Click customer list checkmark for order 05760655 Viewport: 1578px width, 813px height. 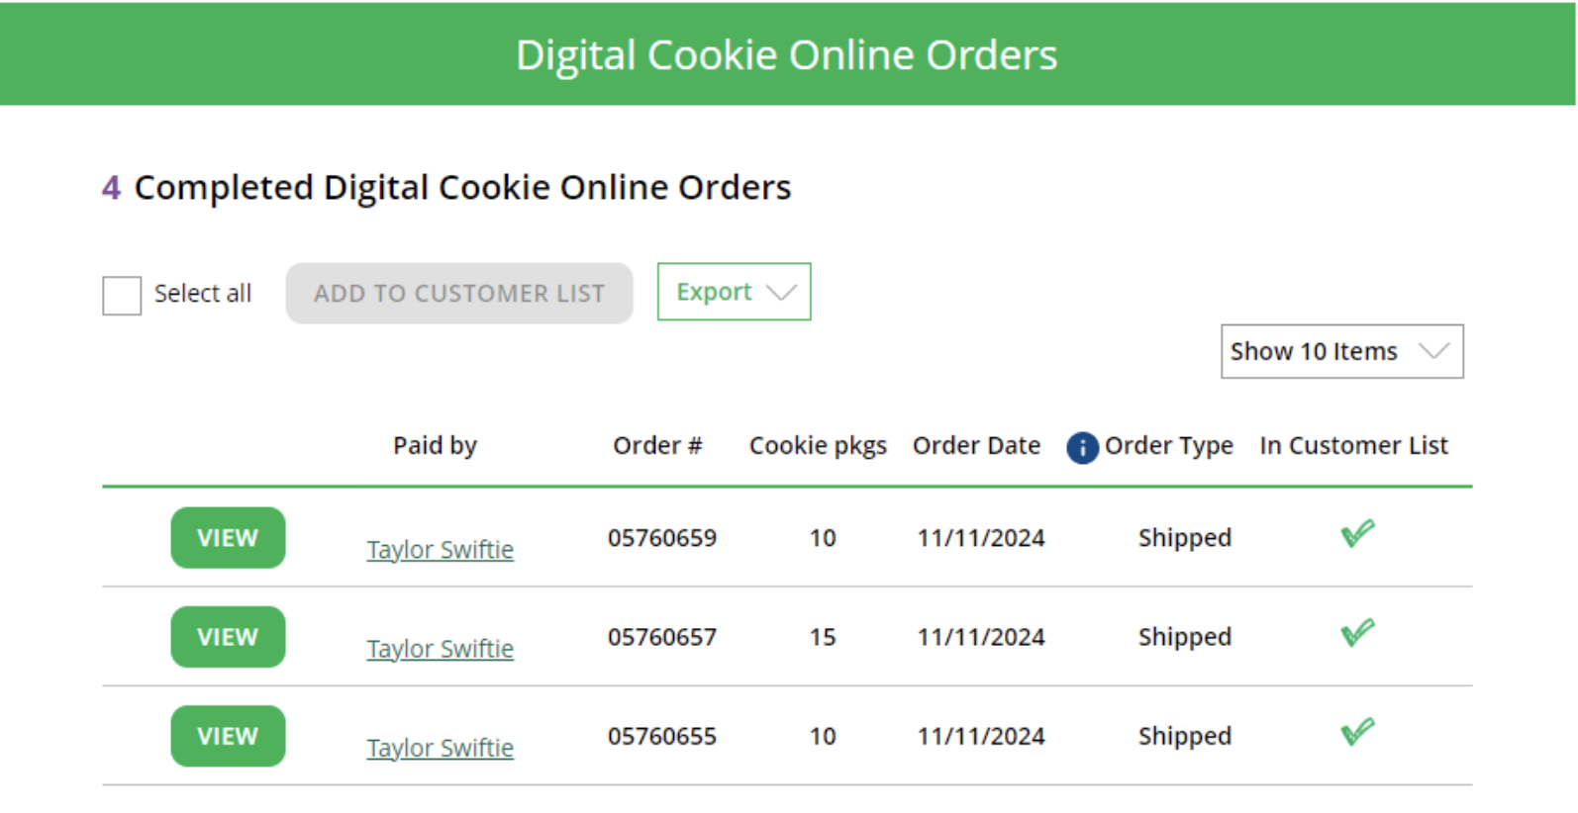pos(1357,732)
